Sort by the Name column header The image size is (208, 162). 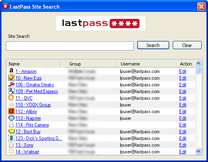(x=36, y=64)
